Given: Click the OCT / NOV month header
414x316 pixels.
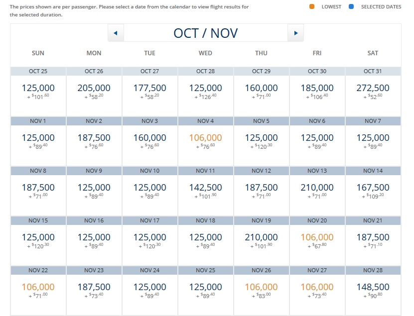Looking at the screenshot, I should point(205,32).
